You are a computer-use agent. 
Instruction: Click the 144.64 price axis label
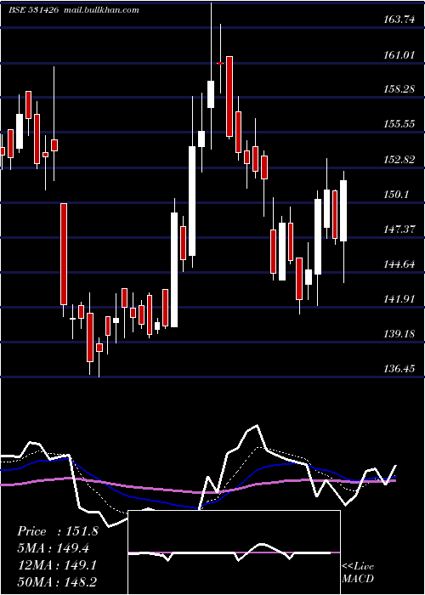(x=399, y=264)
